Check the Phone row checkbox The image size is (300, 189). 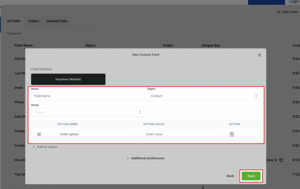click(x=9, y=102)
